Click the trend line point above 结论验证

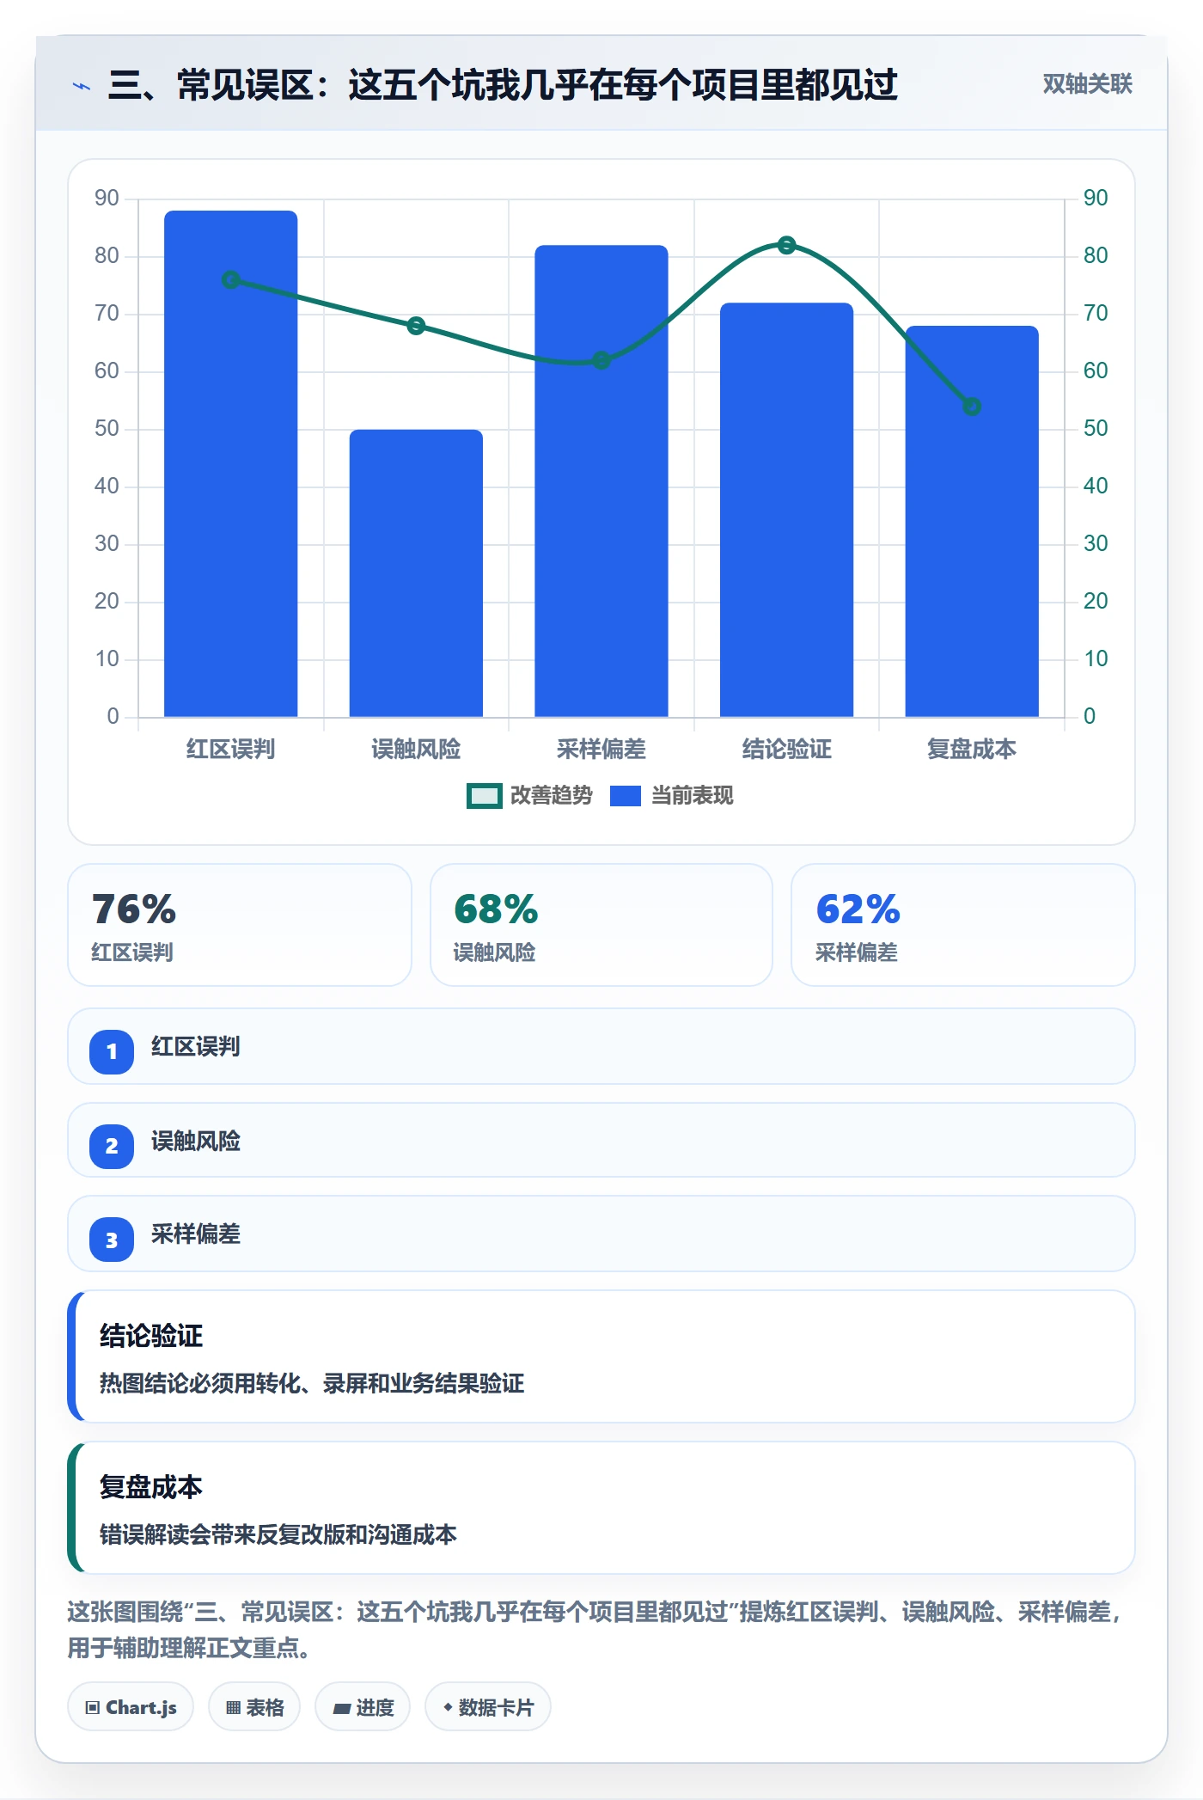click(786, 245)
